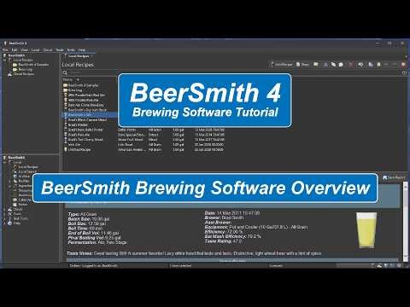
Task: Click the Add Recipe toolbar button
Action: pos(281,65)
